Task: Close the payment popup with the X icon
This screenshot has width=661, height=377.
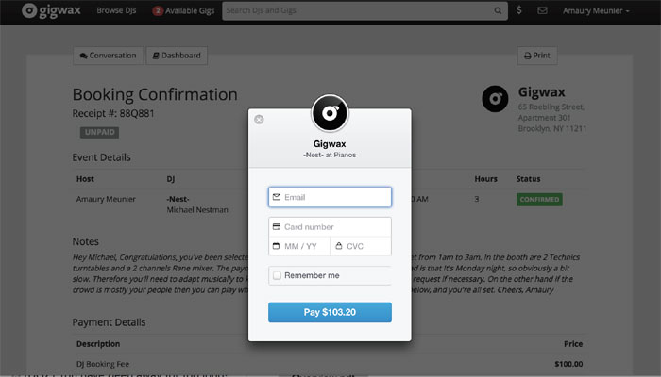Action: pyautogui.click(x=259, y=120)
